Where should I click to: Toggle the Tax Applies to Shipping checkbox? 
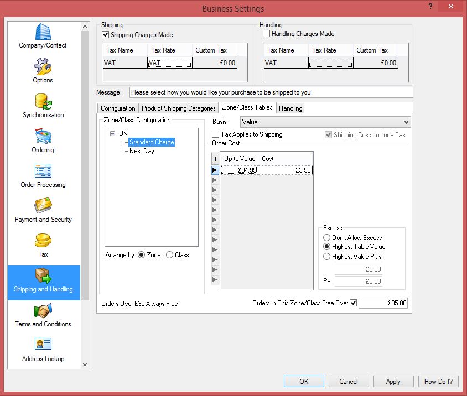(x=216, y=134)
